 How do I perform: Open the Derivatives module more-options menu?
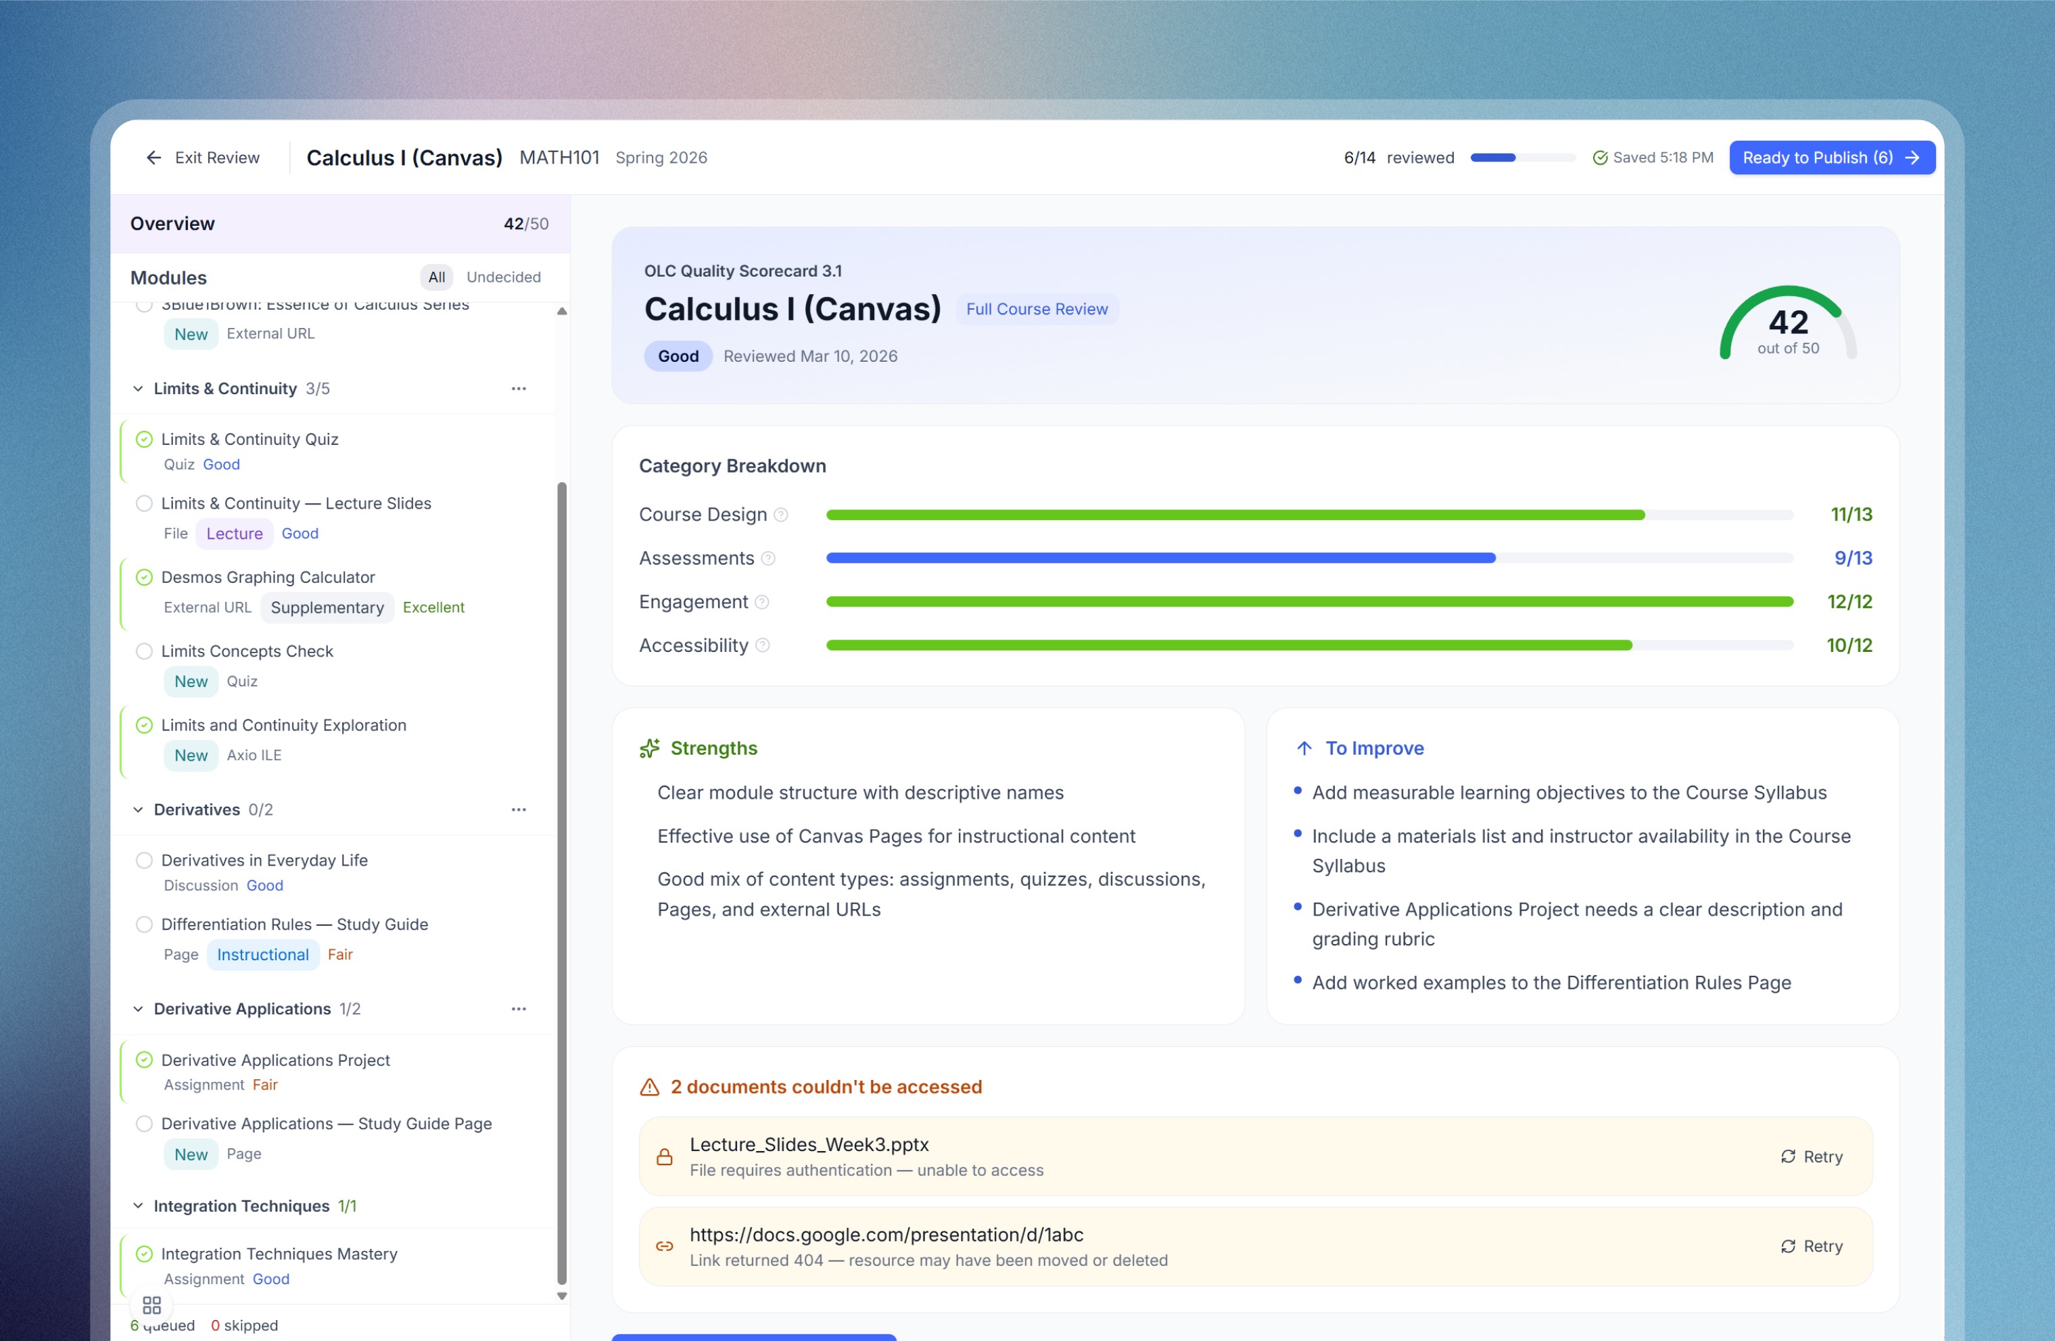[x=518, y=810]
